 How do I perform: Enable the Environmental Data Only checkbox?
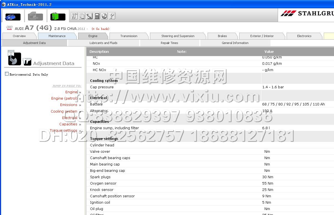point(7,74)
